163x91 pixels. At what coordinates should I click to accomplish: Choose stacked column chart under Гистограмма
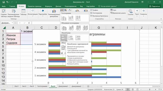[71, 18]
